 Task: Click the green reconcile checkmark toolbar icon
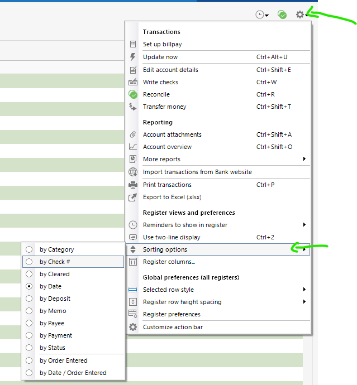click(282, 15)
